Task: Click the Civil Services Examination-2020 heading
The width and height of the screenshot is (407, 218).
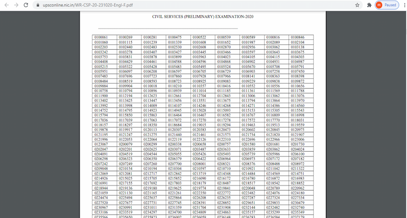Action: (x=203, y=17)
